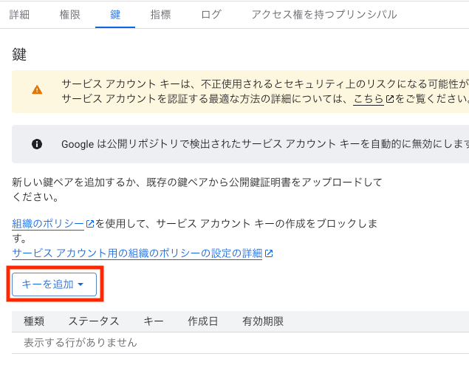Select the 鍵 tab

115,14
